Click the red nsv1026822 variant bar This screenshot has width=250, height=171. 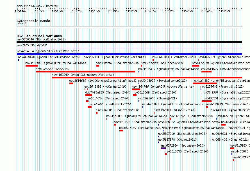[x=85, y=72]
